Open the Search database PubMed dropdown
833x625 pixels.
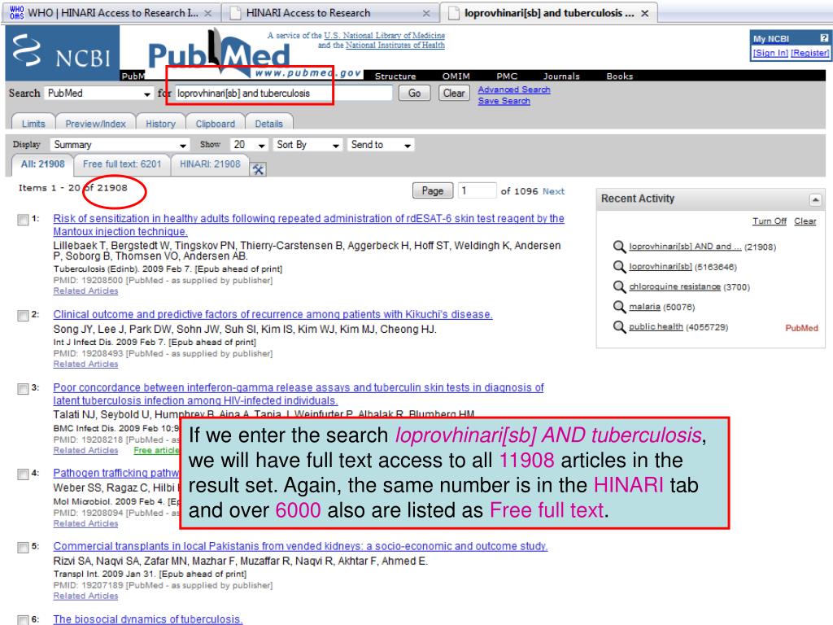click(x=98, y=93)
